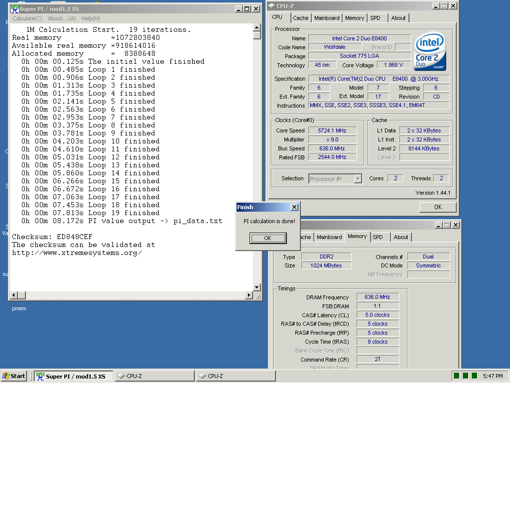Activate the second CPU-Z taskbar button
The height and width of the screenshot is (510, 510).
[x=236, y=376]
